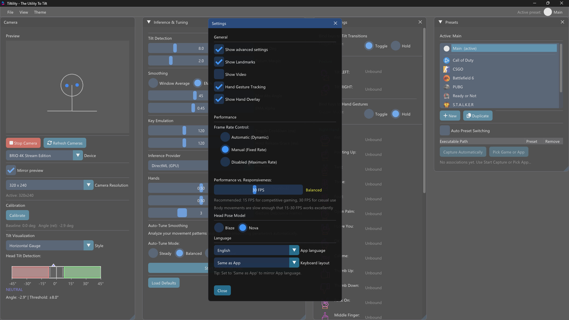Screen dimensions: 569x320
Task: Click the PUBG preset icon
Action: coord(446,87)
